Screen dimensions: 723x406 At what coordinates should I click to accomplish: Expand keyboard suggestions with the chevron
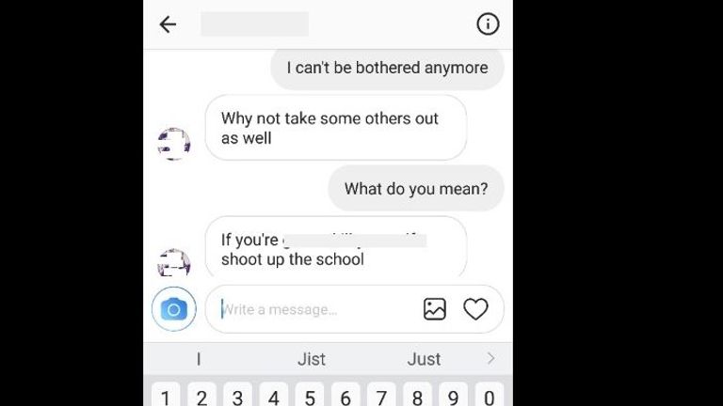[490, 358]
